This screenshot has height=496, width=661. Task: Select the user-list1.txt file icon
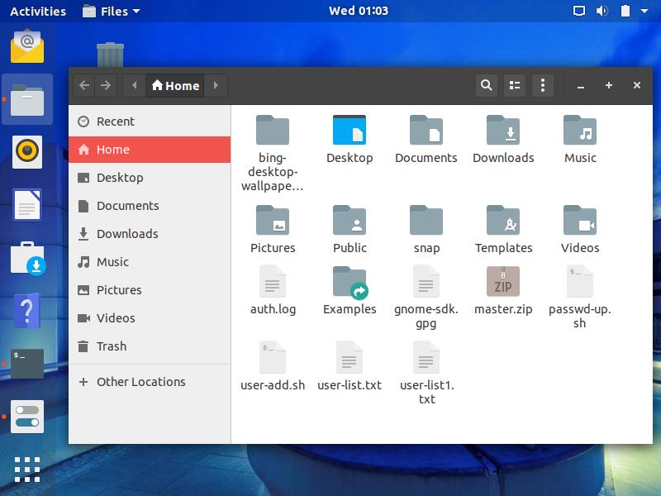pos(426,357)
